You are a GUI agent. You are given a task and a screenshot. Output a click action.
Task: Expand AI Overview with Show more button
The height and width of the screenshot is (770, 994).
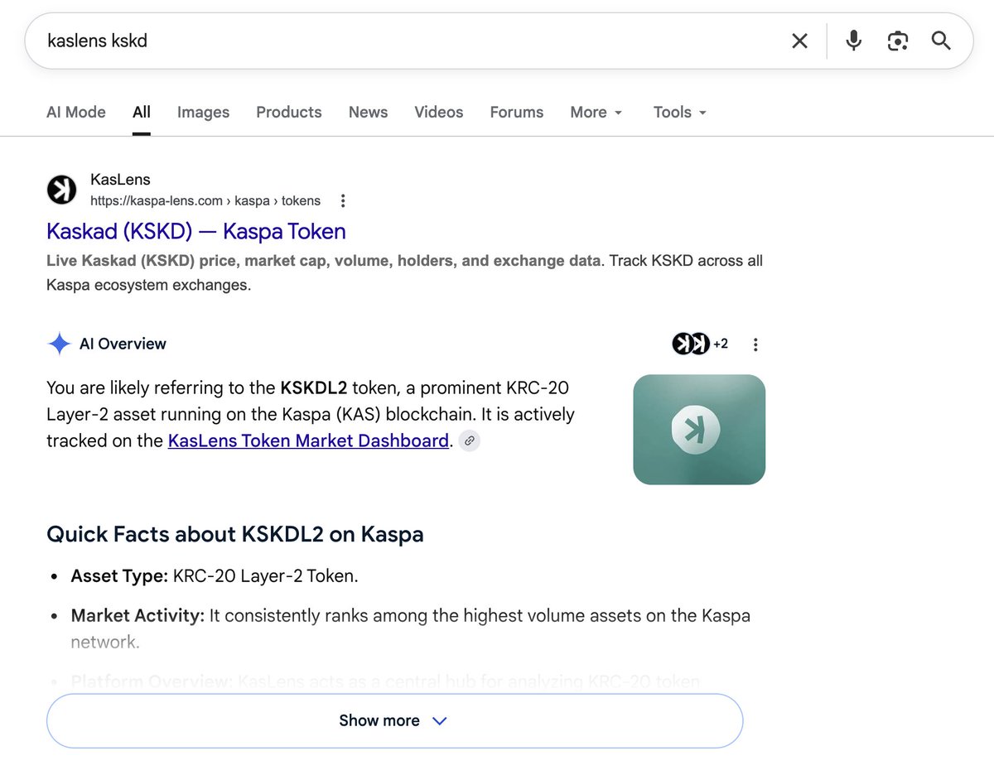[x=394, y=720]
